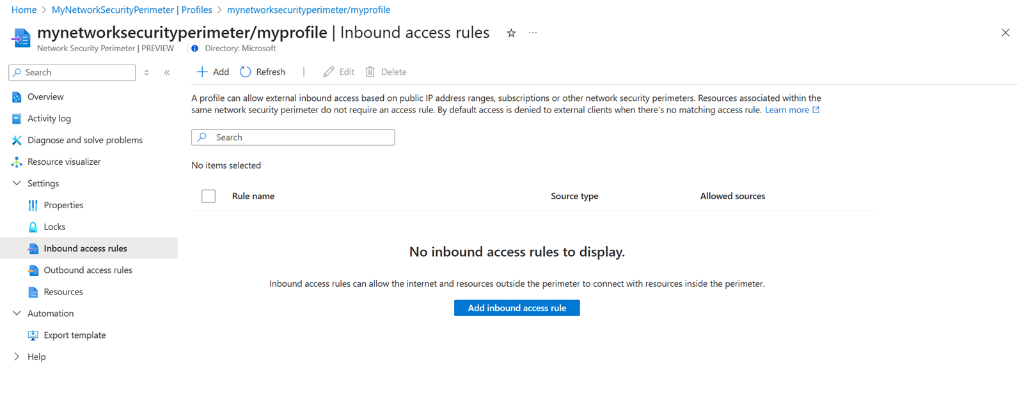Expand the Help section
Screen dimensions: 1026x419
pos(17,357)
